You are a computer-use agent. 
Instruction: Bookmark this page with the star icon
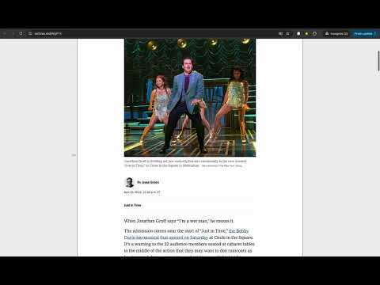(x=288, y=33)
